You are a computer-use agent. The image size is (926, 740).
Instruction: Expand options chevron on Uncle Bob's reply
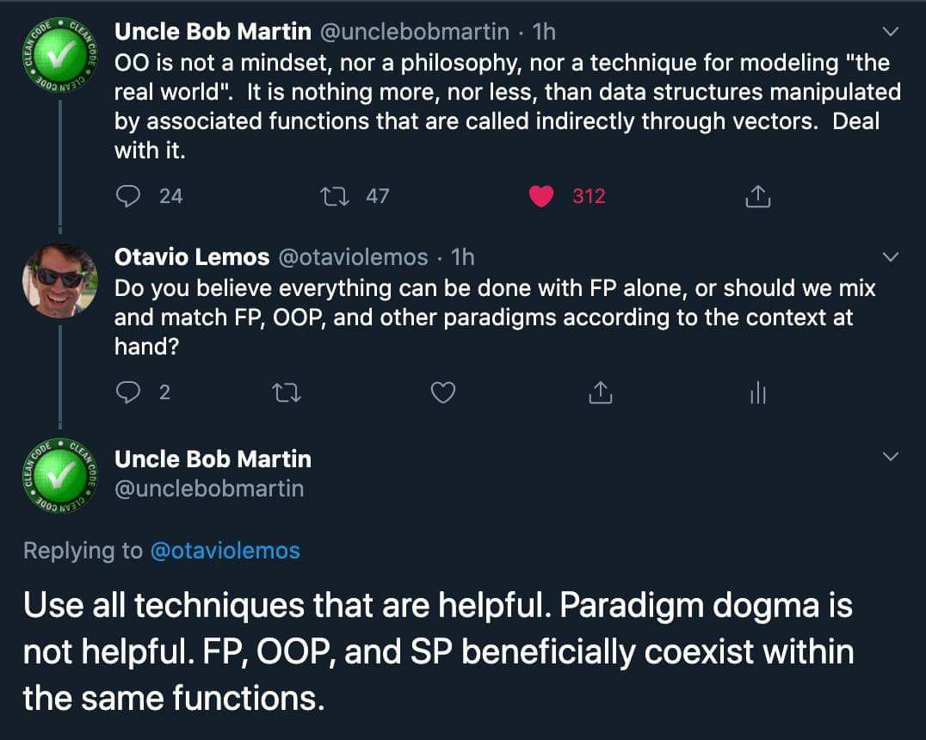[x=890, y=456]
